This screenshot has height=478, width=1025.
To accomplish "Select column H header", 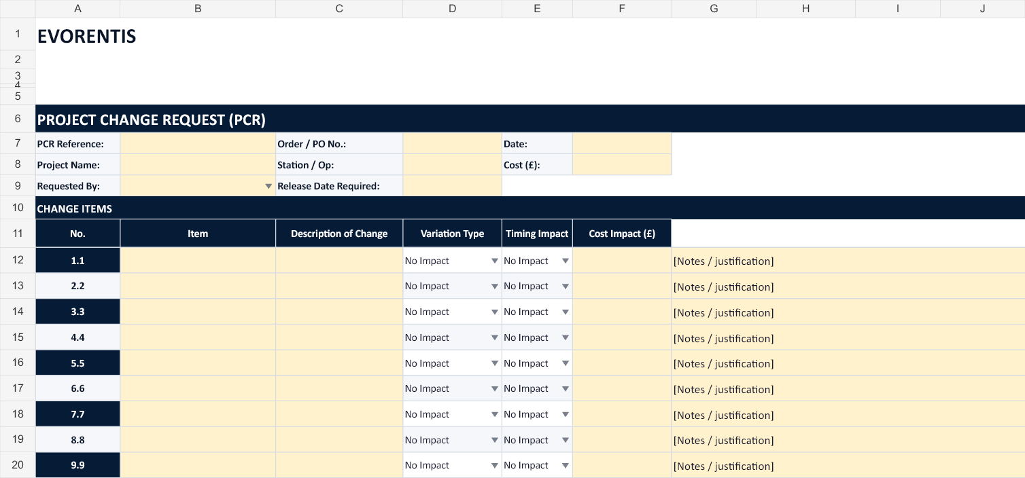I will tap(805, 9).
